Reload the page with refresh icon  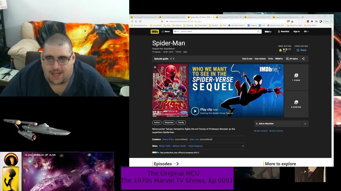pyautogui.click(x=140, y=21)
